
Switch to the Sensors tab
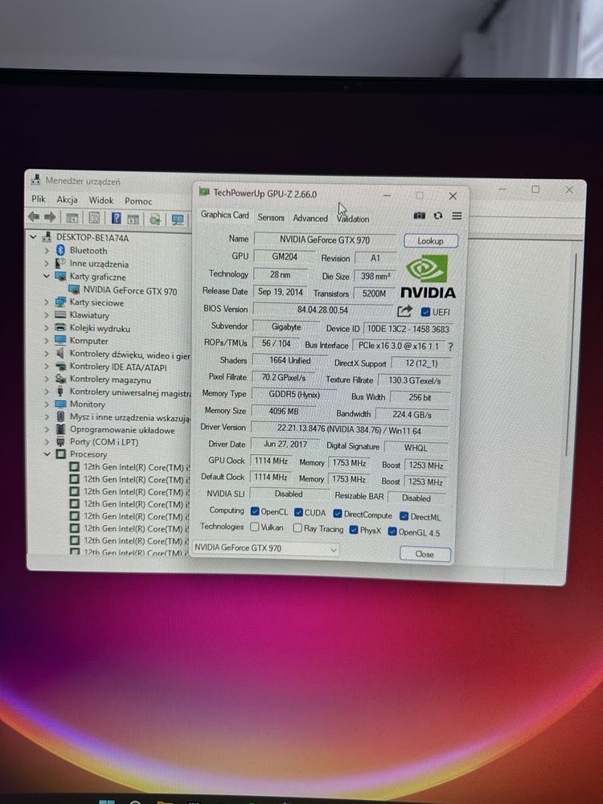coord(271,217)
